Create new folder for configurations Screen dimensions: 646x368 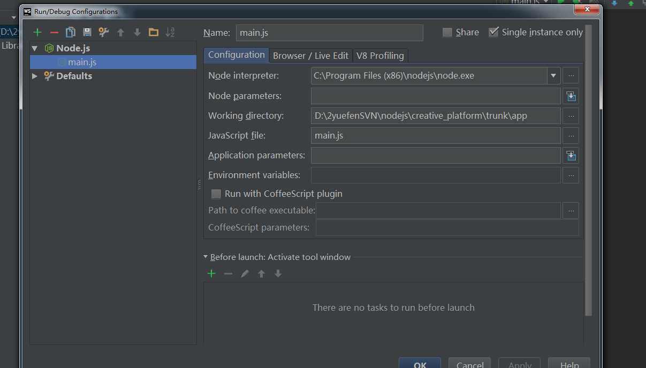[x=154, y=33]
